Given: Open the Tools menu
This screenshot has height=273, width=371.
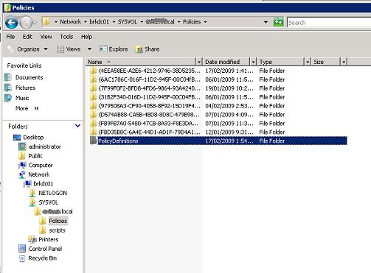Looking at the screenshot, I should (66, 37).
